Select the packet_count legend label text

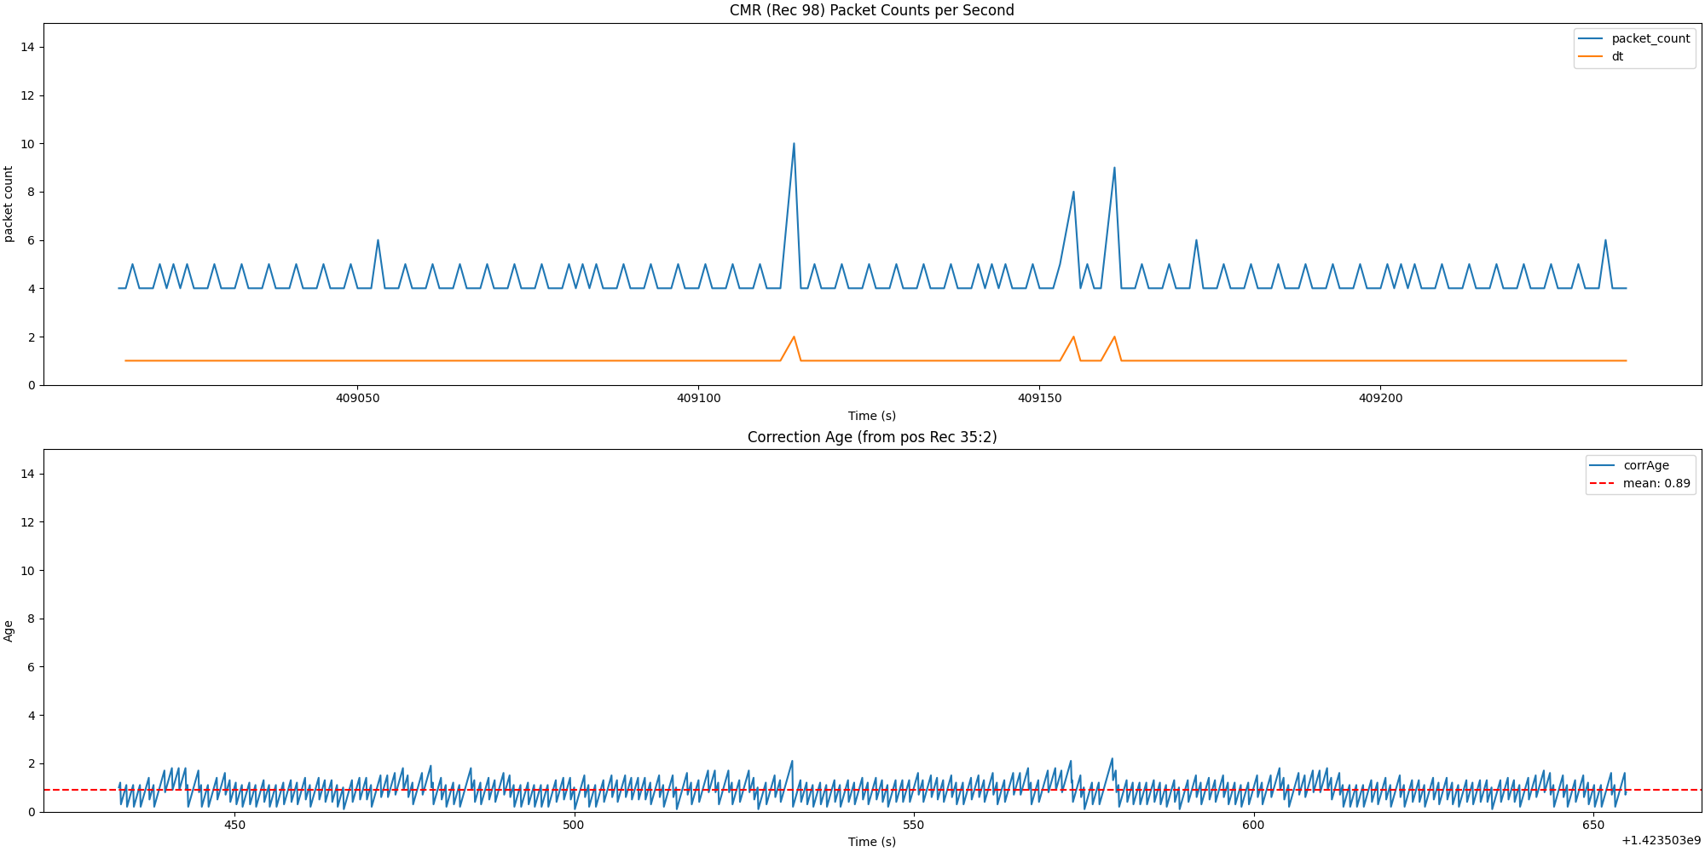point(1650,38)
